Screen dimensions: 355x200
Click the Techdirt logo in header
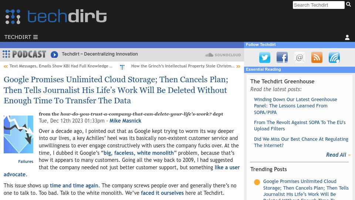[x=56, y=16]
